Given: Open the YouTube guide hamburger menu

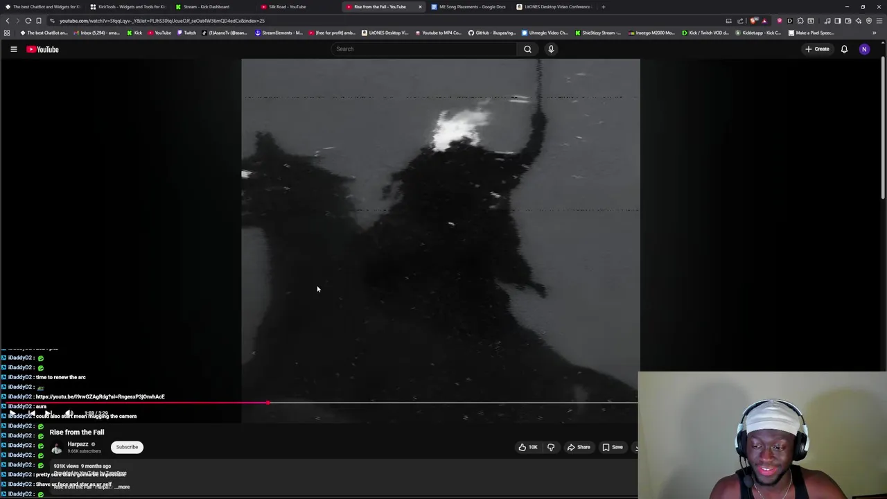Looking at the screenshot, I should click(x=13, y=49).
